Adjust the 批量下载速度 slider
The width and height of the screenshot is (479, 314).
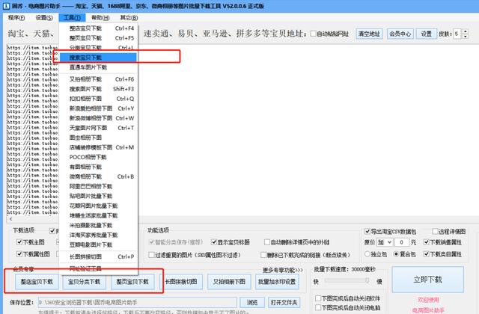pyautogui.click(x=348, y=281)
